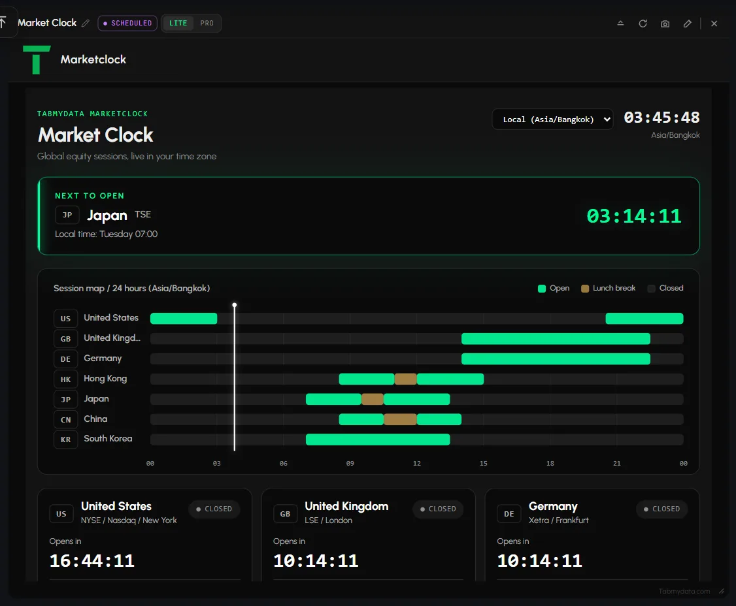This screenshot has height=606, width=736.
Task: Click the JP badge in session map
Action: coord(66,399)
